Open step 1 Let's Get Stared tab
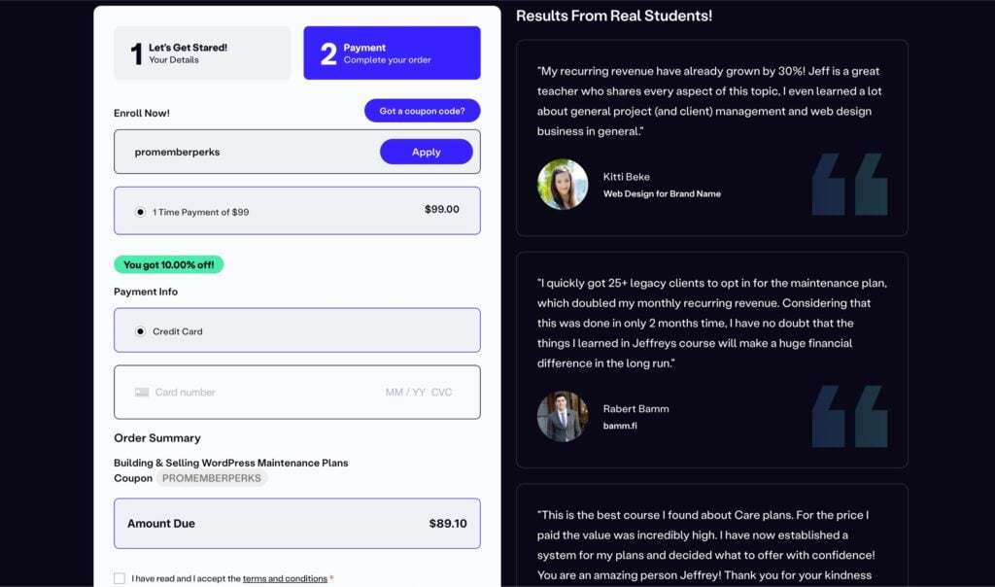995x587 pixels. coord(202,52)
